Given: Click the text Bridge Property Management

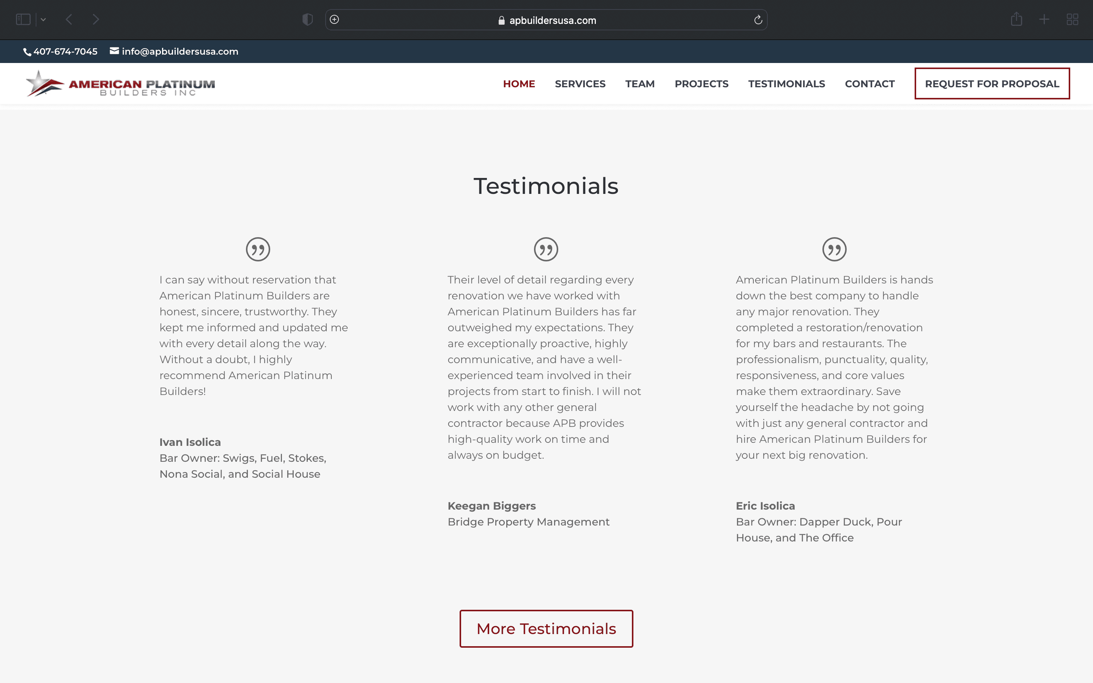Looking at the screenshot, I should click(528, 522).
